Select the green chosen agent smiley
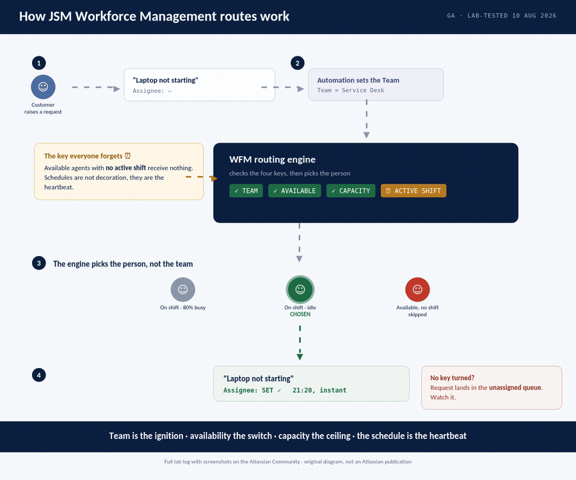 coord(300,289)
